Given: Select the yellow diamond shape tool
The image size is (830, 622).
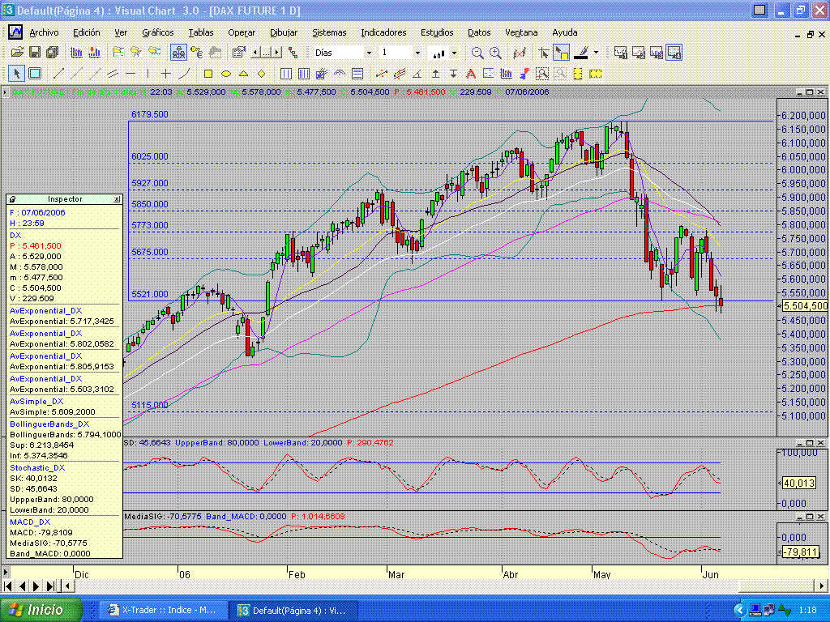Looking at the screenshot, I should coord(262,74).
